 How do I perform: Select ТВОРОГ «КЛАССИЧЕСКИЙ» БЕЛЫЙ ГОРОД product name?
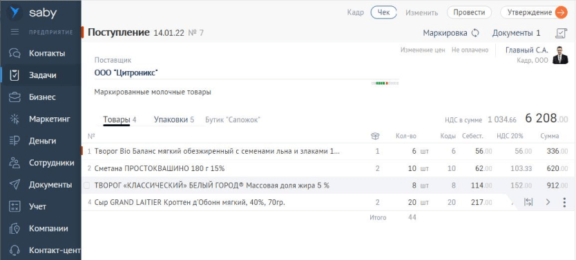(211, 186)
